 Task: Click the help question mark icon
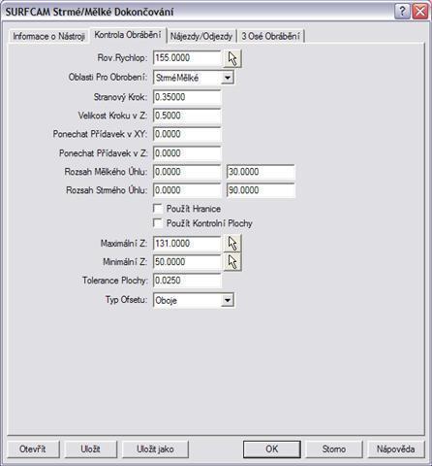(402, 12)
